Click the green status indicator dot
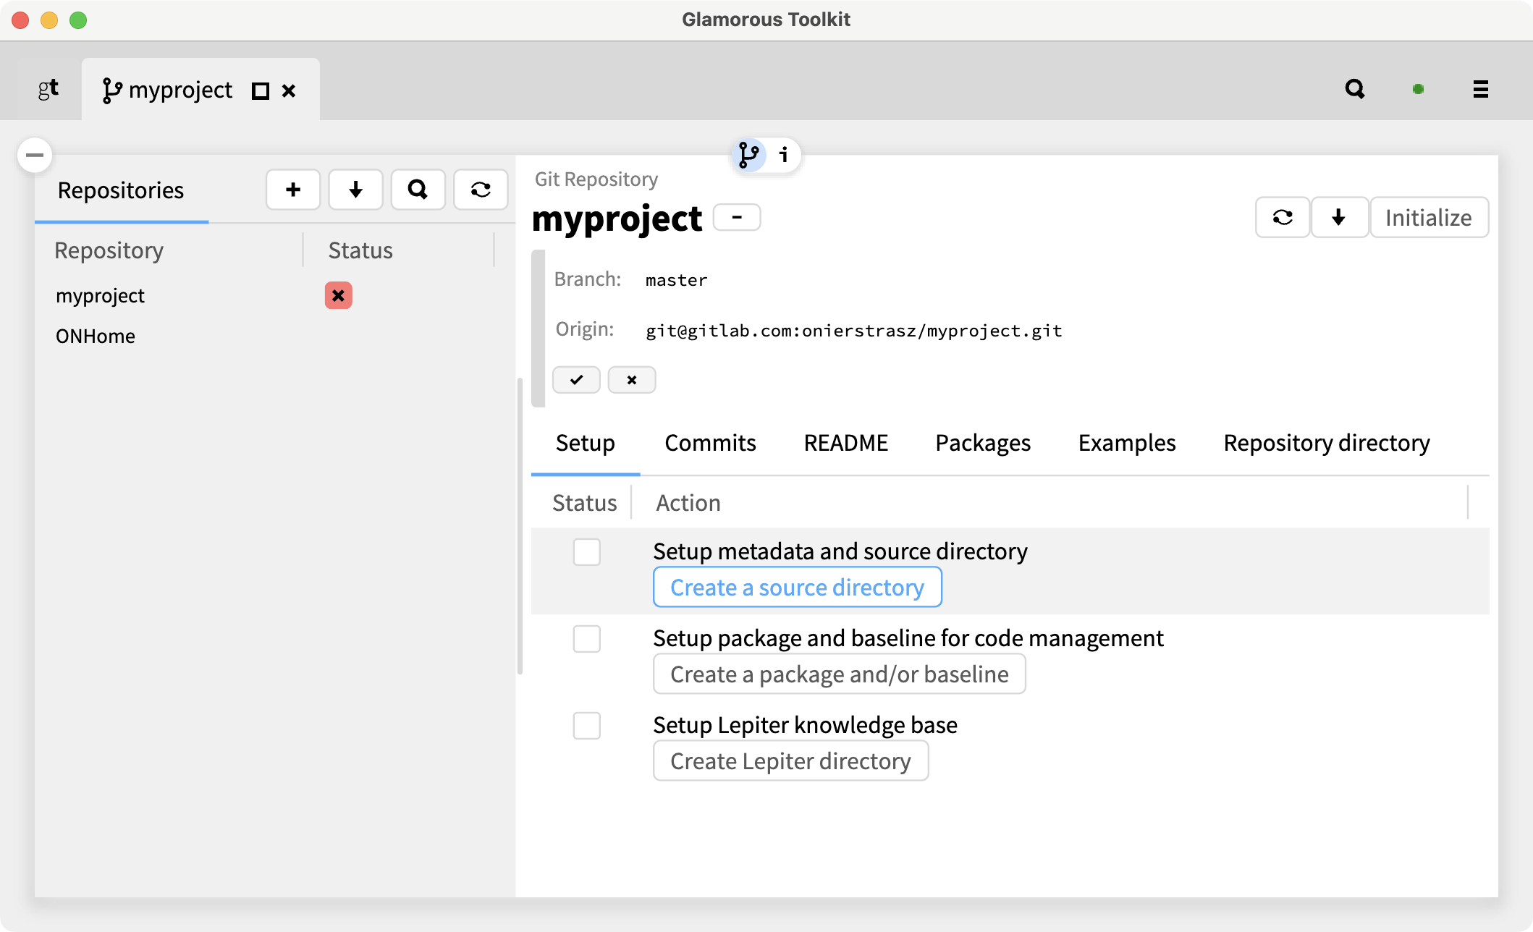 pos(1419,89)
